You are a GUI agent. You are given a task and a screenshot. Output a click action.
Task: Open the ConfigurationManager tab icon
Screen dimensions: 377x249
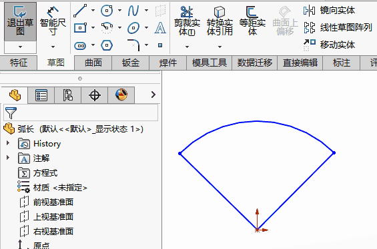click(68, 95)
